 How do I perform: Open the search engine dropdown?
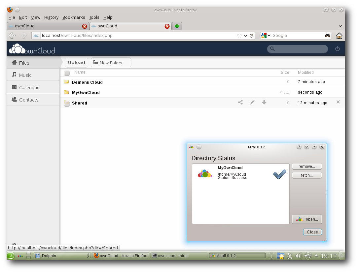click(x=269, y=36)
